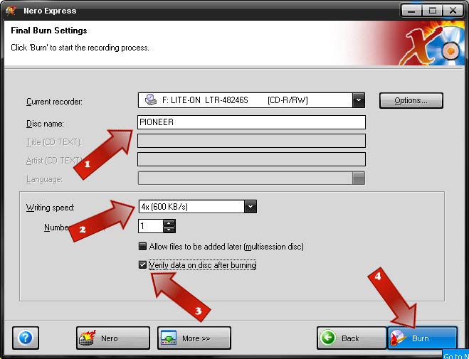
Task: Open recorder Options dialog
Action: pyautogui.click(x=411, y=100)
